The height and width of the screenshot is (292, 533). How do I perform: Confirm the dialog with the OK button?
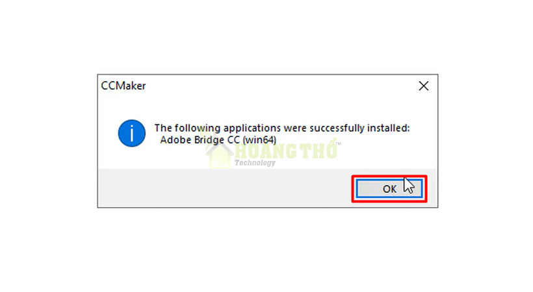389,189
